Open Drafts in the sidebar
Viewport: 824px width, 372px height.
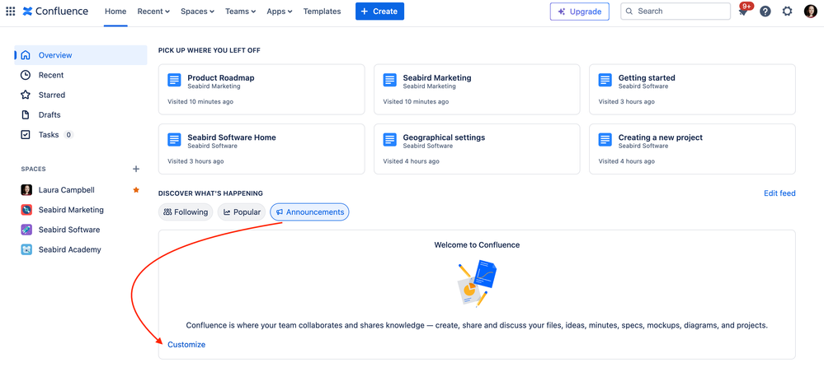[x=81, y=115]
